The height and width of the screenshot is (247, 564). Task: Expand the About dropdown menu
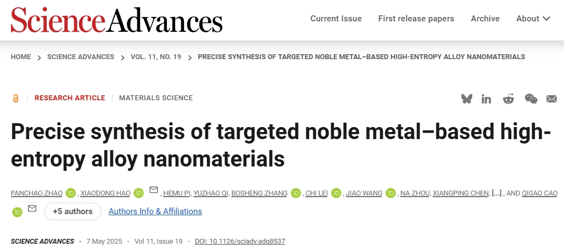(533, 19)
